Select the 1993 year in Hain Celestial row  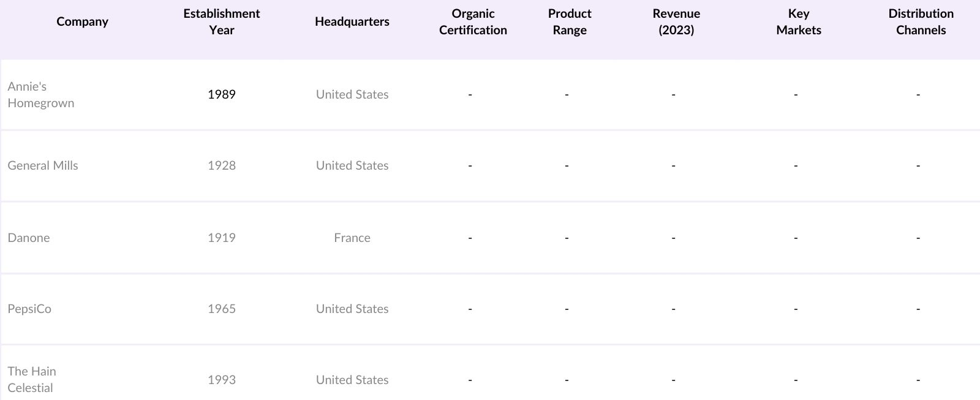221,380
